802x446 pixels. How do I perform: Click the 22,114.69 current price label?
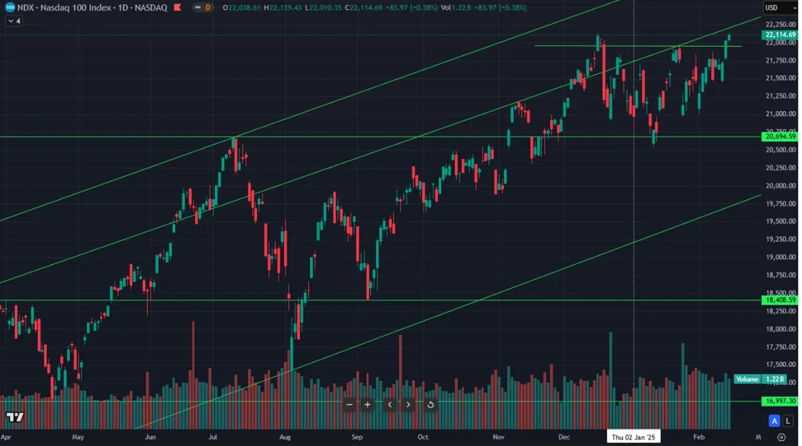click(x=780, y=35)
